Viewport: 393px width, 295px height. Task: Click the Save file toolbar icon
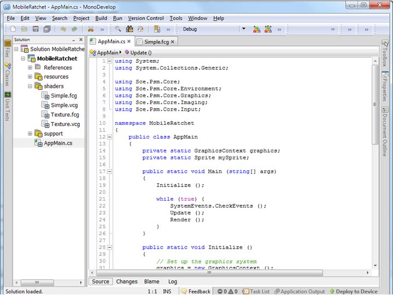(36, 29)
